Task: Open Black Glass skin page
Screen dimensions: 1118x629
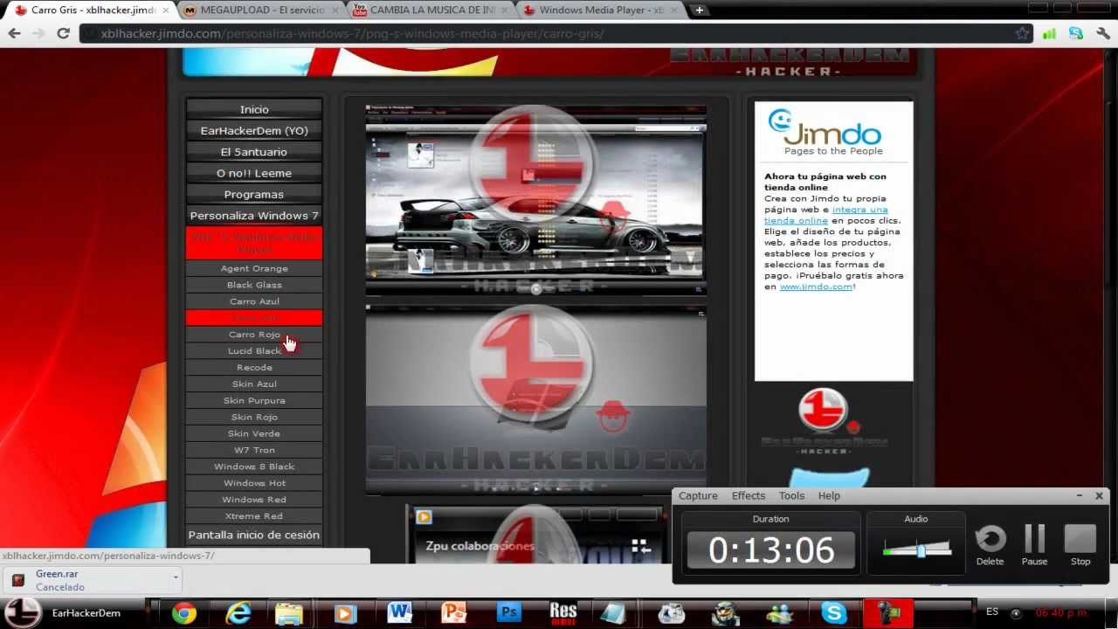Action: (254, 285)
